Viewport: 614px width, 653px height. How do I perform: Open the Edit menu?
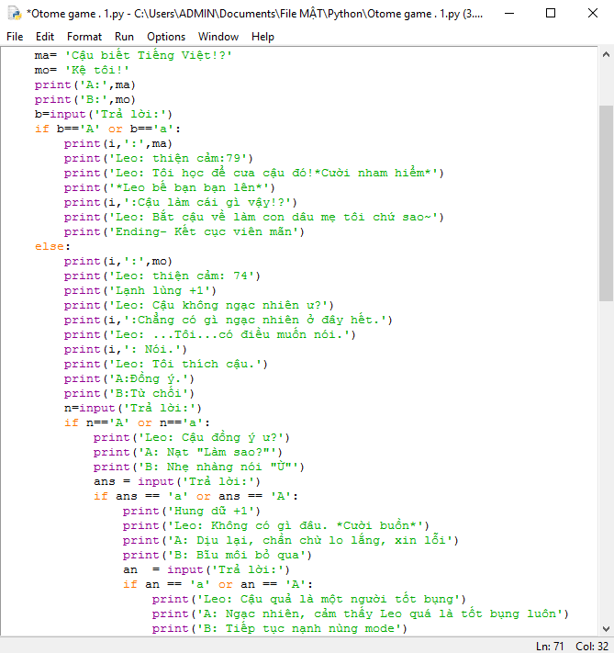45,37
